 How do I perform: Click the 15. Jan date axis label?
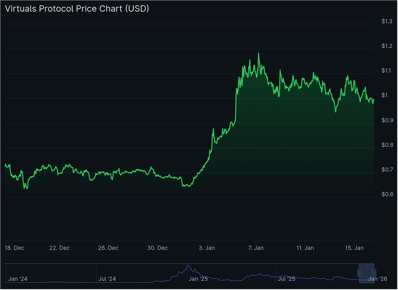(x=354, y=248)
